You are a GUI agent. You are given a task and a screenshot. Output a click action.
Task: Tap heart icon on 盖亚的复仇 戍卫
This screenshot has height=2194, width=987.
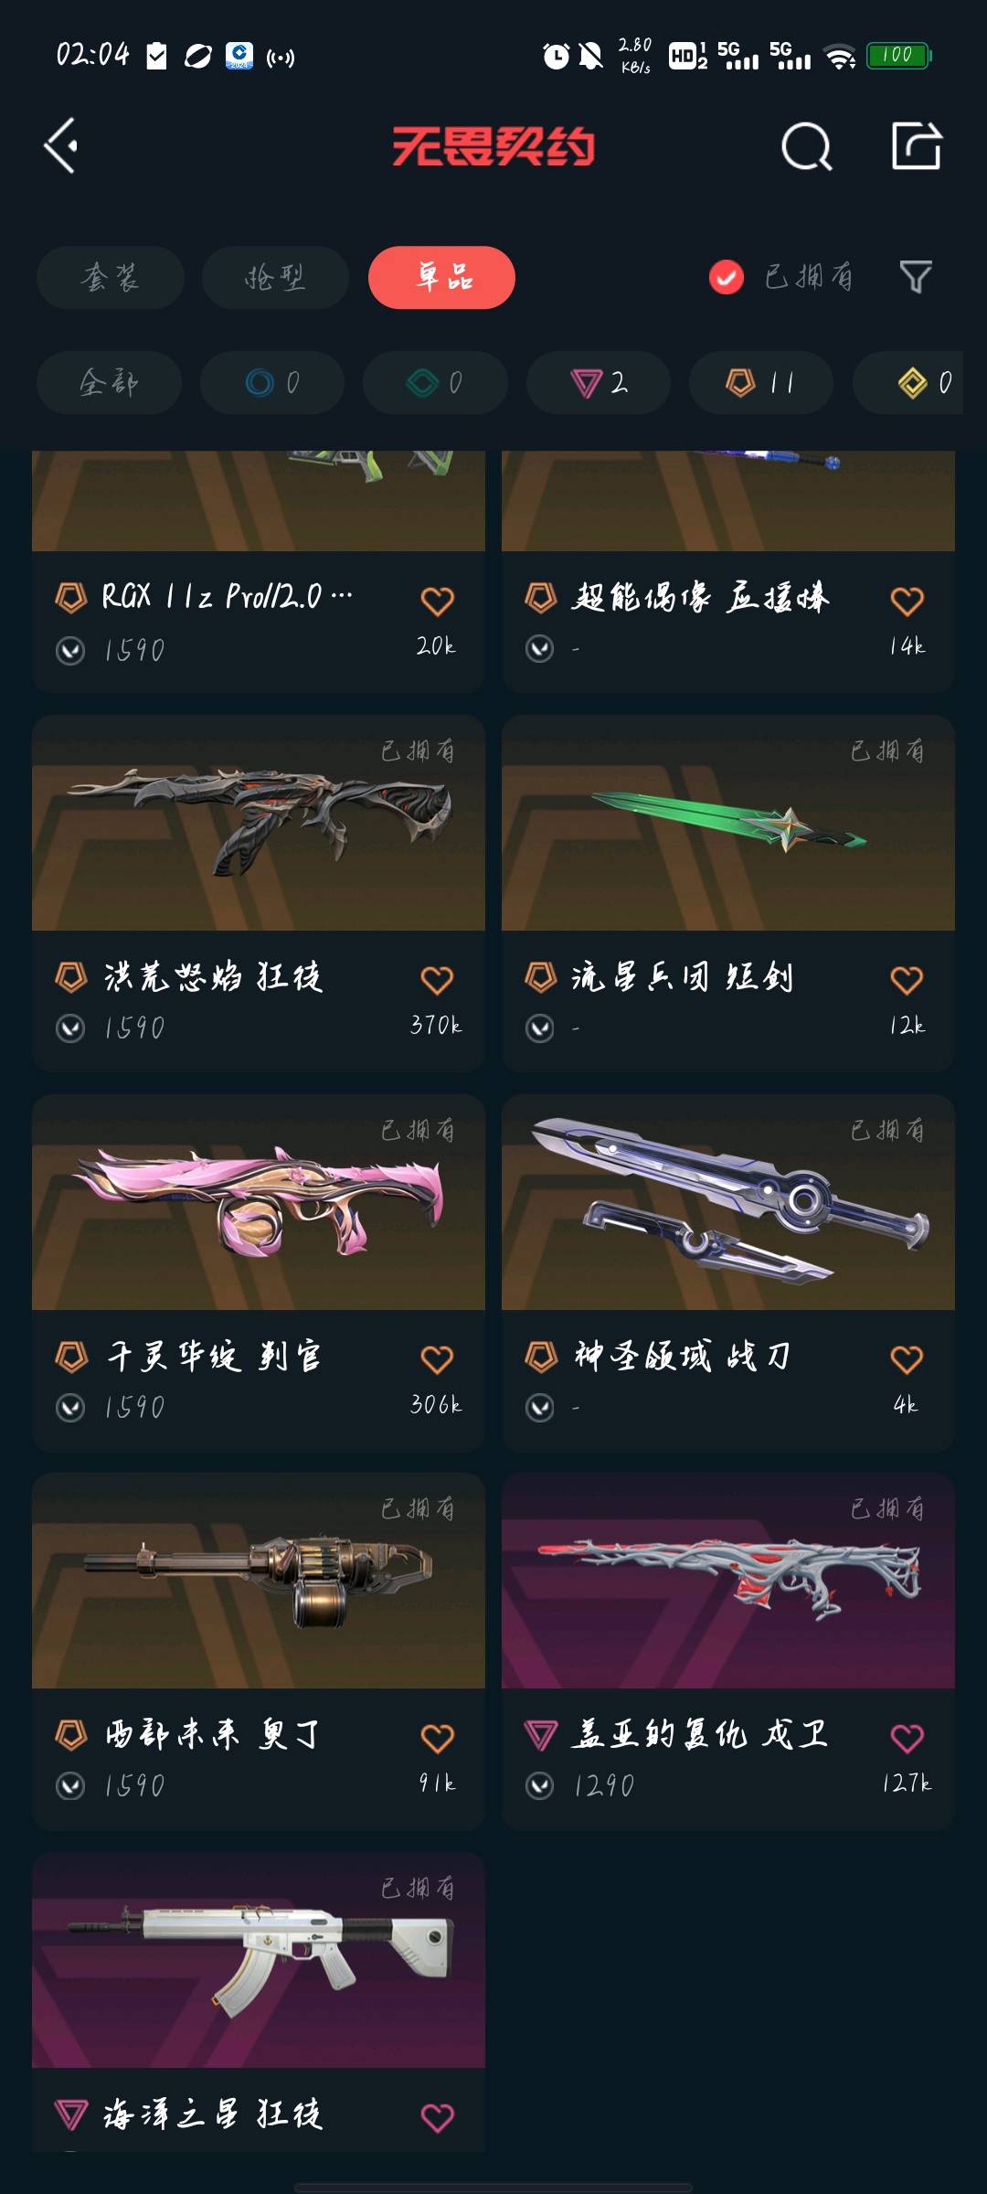907,1738
